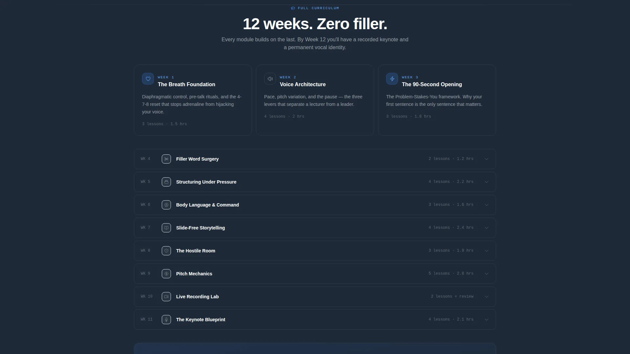This screenshot has height=354, width=630.
Task: Click the WK 9 label
Action: click(145, 273)
